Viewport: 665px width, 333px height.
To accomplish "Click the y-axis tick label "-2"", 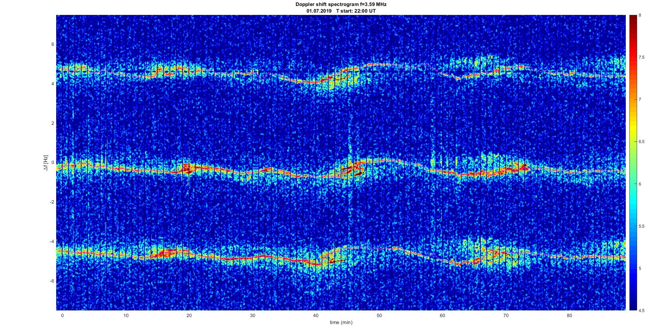I will pos(52,202).
